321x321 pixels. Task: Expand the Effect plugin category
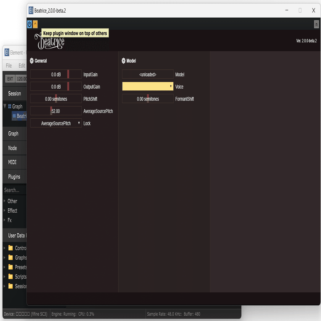(x=5, y=210)
